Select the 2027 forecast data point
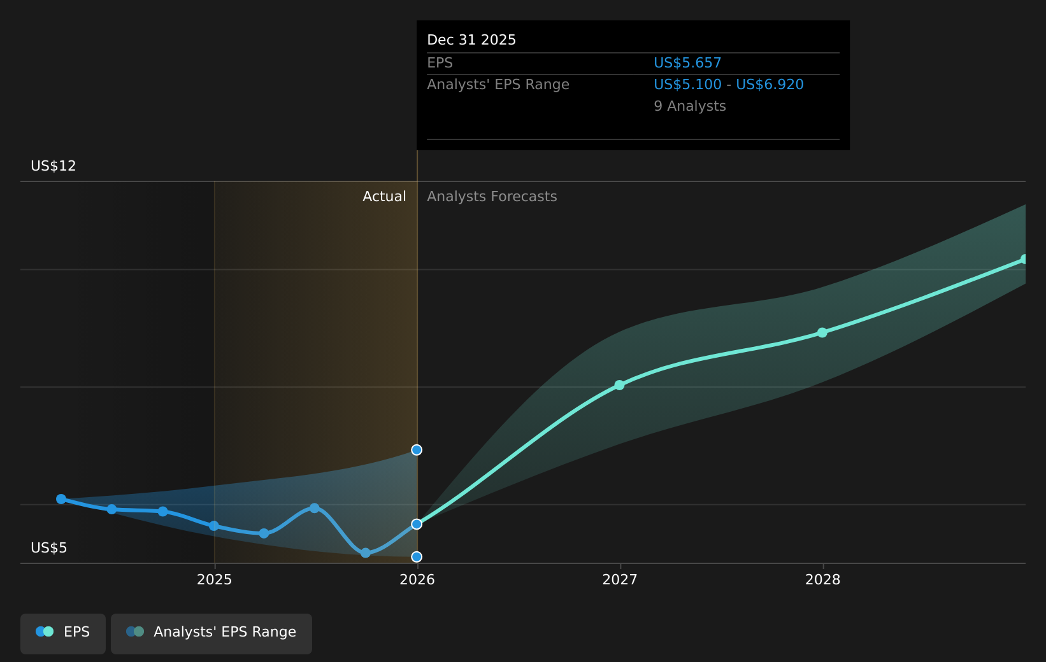This screenshot has width=1046, height=662. pos(619,384)
